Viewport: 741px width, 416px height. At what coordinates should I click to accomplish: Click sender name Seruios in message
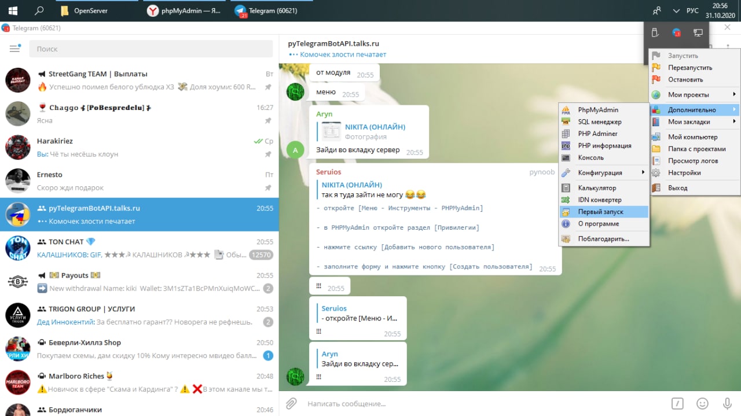(329, 172)
